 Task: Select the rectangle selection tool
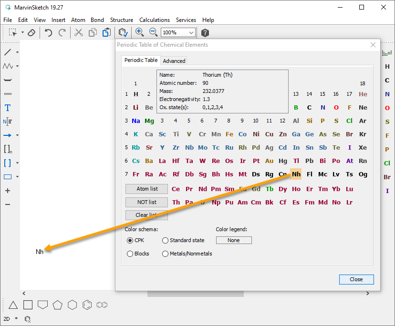[x=12, y=32]
